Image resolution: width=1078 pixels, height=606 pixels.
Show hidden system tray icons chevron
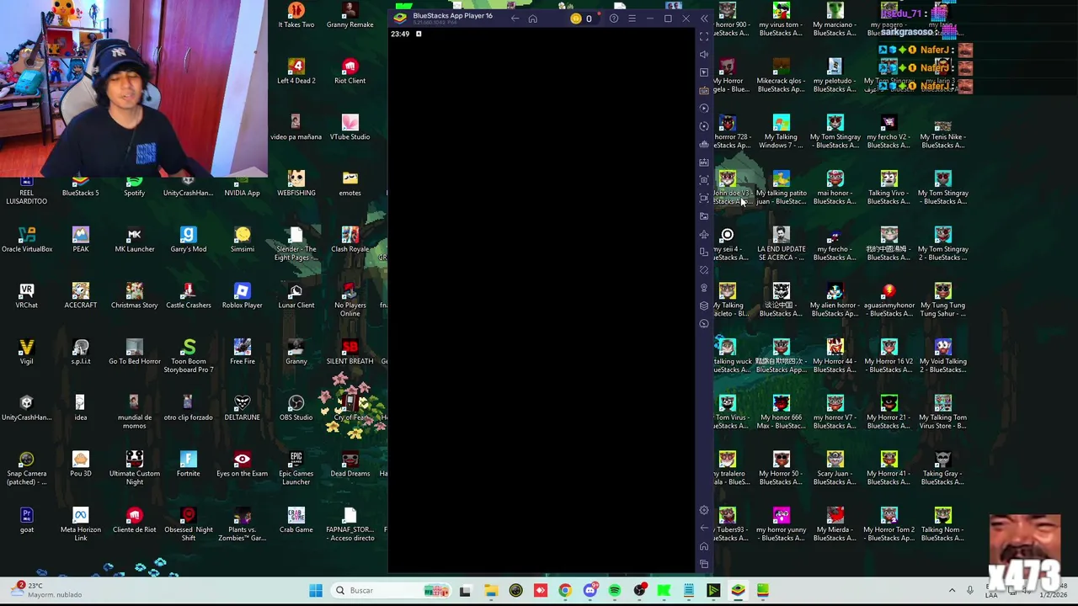click(x=952, y=591)
